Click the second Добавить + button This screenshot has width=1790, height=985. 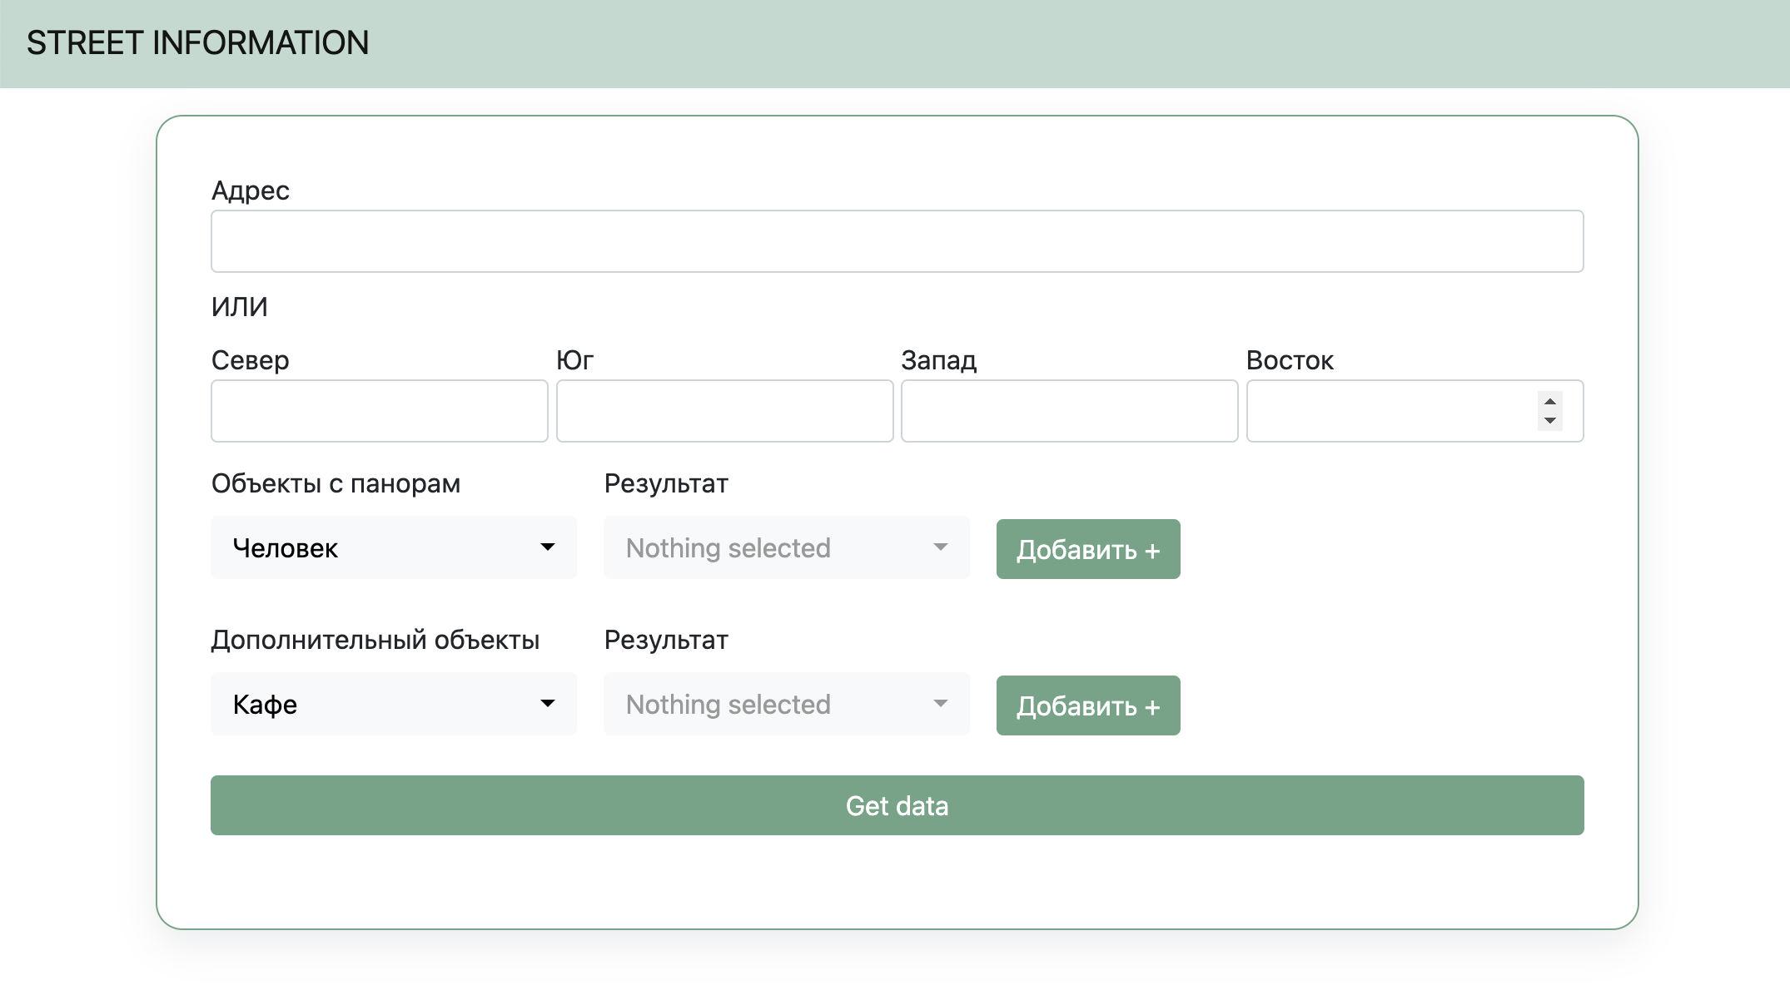pyautogui.click(x=1087, y=705)
